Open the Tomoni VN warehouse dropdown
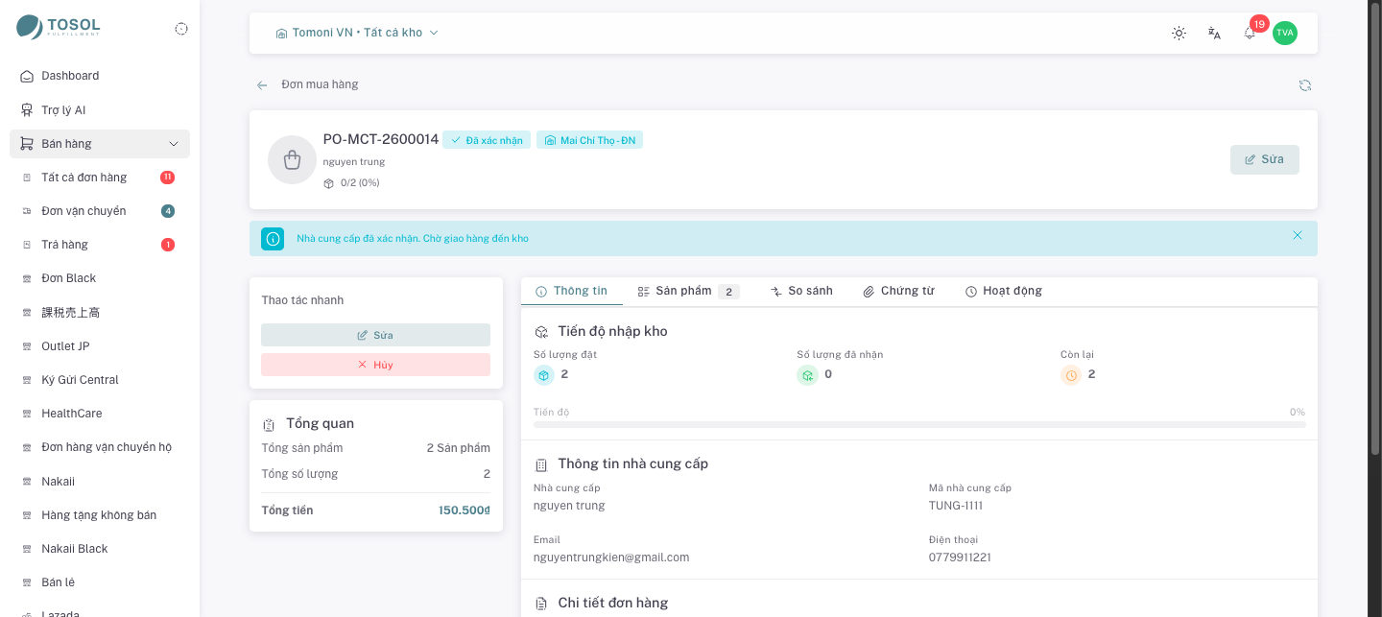Image resolution: width=1382 pixels, height=617 pixels. coord(357,33)
